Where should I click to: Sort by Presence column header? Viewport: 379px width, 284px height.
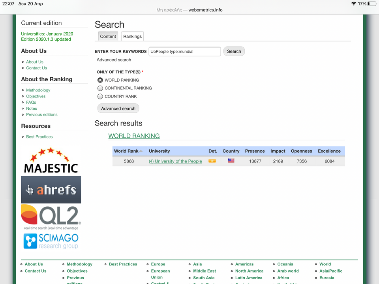255,151
